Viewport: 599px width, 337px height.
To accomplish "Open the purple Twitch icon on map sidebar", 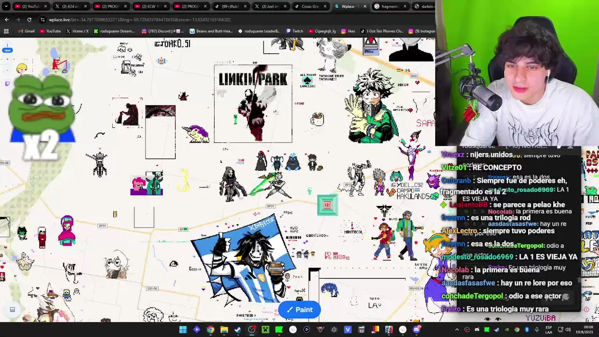I will [7, 83].
